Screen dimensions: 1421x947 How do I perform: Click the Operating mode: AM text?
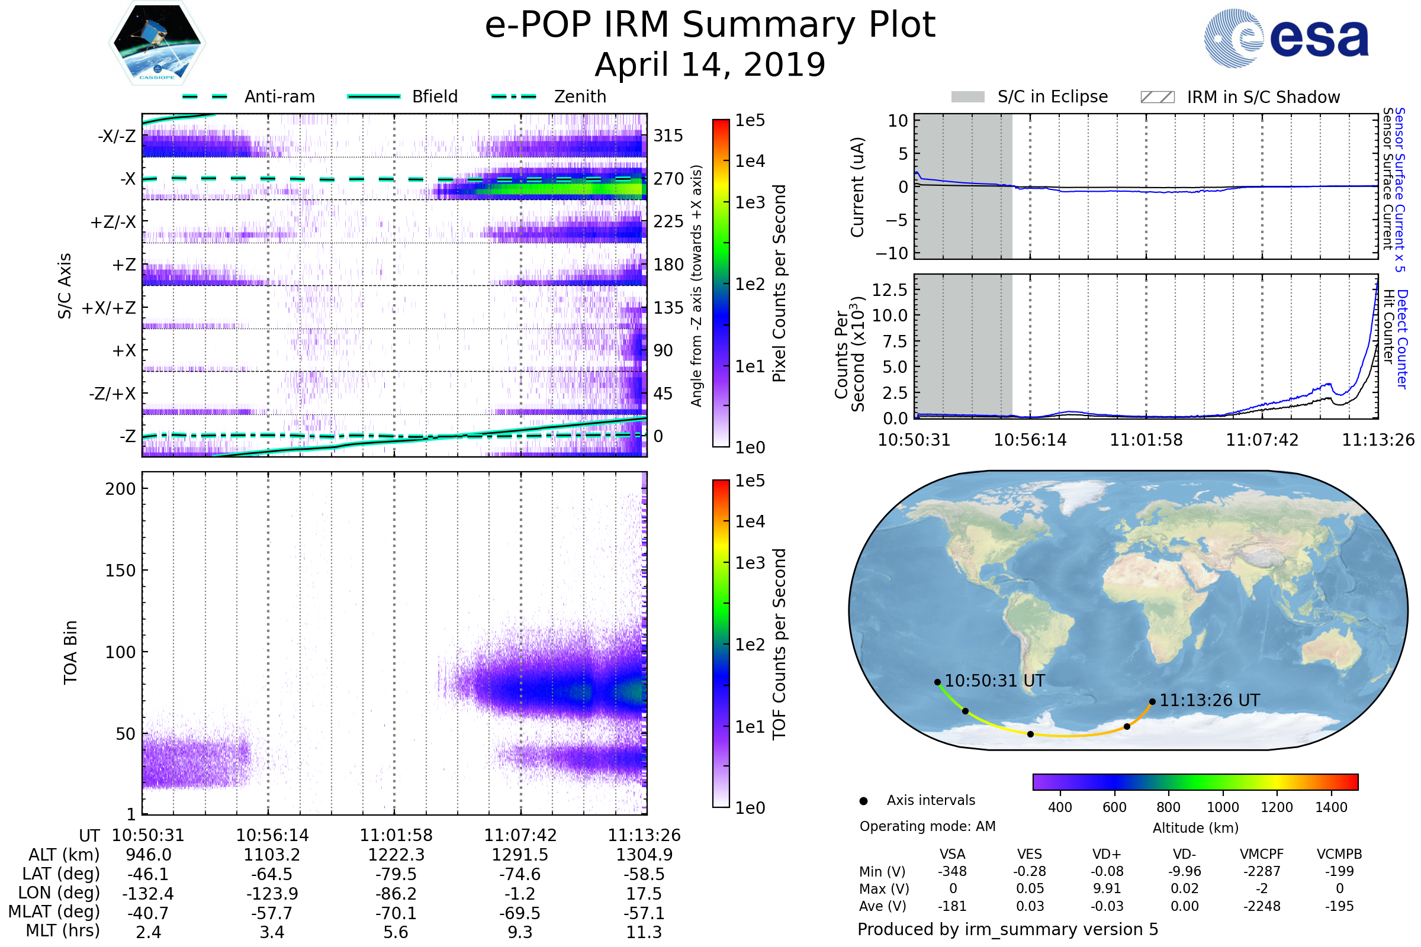[x=927, y=826]
